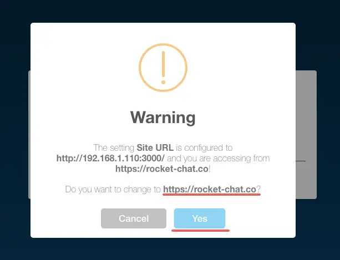
Task: Click the red-underlined https://rocket-chat.co URL
Action: [210, 190]
